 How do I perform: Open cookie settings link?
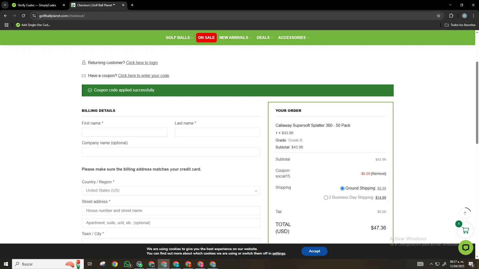pos(278,254)
